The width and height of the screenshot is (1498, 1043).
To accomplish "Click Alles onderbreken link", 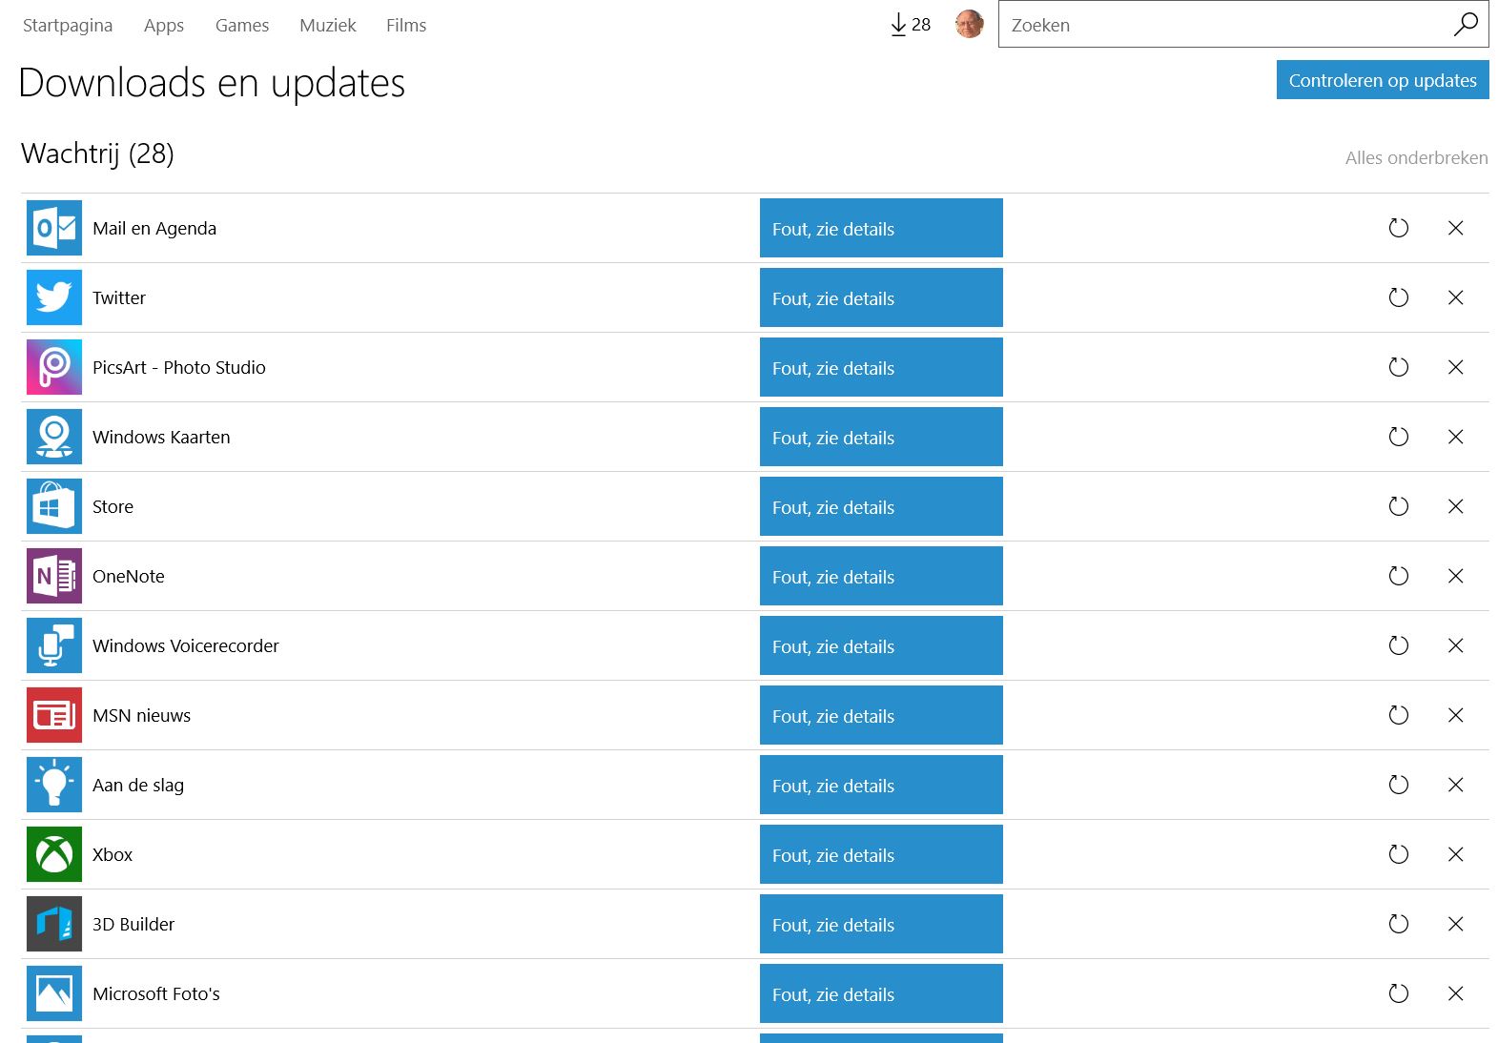I will tap(1416, 157).
